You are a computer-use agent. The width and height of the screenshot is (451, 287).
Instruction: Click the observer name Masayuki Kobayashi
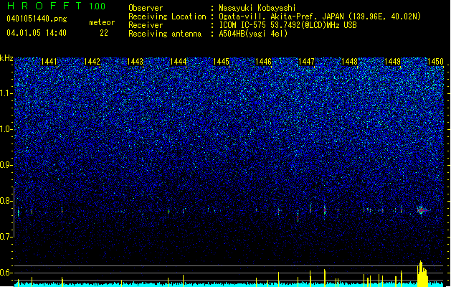click(x=257, y=8)
